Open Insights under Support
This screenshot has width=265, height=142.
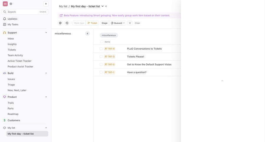pos(12,44)
